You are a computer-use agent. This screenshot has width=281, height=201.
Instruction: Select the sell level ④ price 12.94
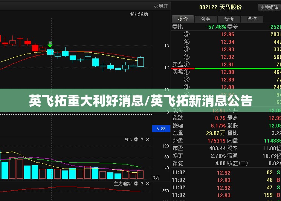pos(228,42)
